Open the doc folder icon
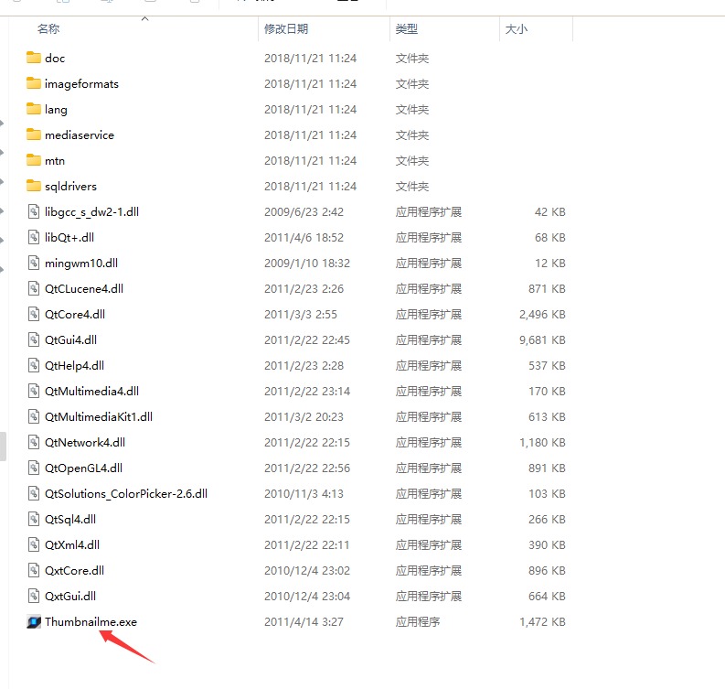Image resolution: width=725 pixels, height=689 pixels. point(33,58)
